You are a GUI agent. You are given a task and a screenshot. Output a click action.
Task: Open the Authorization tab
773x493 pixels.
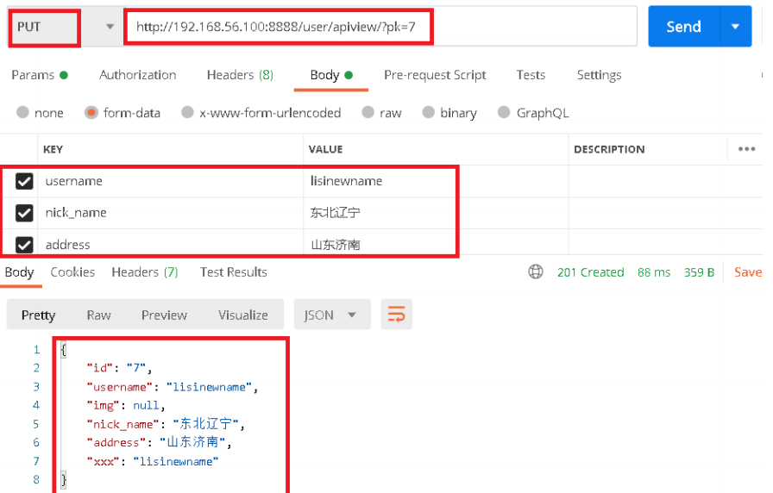pos(137,75)
